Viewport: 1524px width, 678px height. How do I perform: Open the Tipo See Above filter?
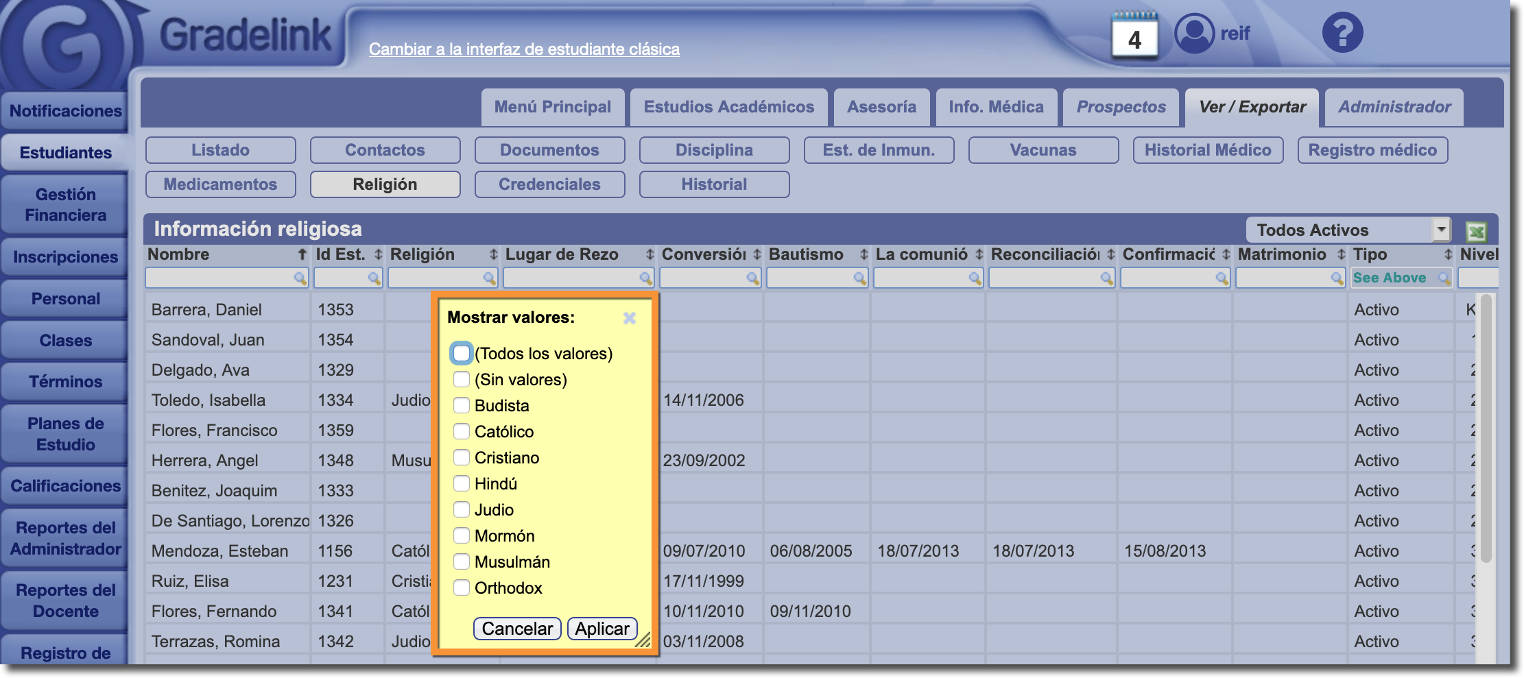[x=1401, y=278]
